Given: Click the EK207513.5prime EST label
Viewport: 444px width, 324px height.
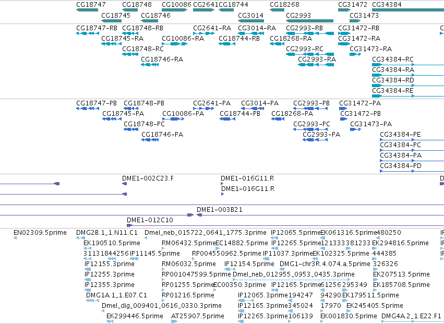Looking at the screenshot, I should point(402,274).
